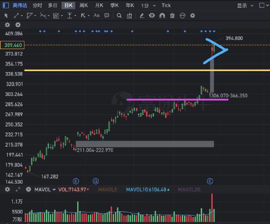Screen dimensions: 270x224
Task: Click the yellow horizontal price line
Action: (x=147, y=70)
